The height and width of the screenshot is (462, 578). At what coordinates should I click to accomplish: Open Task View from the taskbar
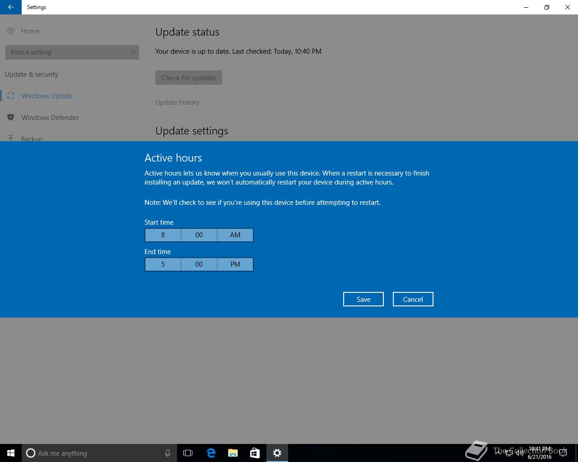[188, 453]
